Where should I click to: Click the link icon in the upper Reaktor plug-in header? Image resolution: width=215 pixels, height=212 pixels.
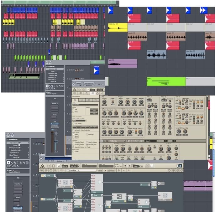coord(73,84)
